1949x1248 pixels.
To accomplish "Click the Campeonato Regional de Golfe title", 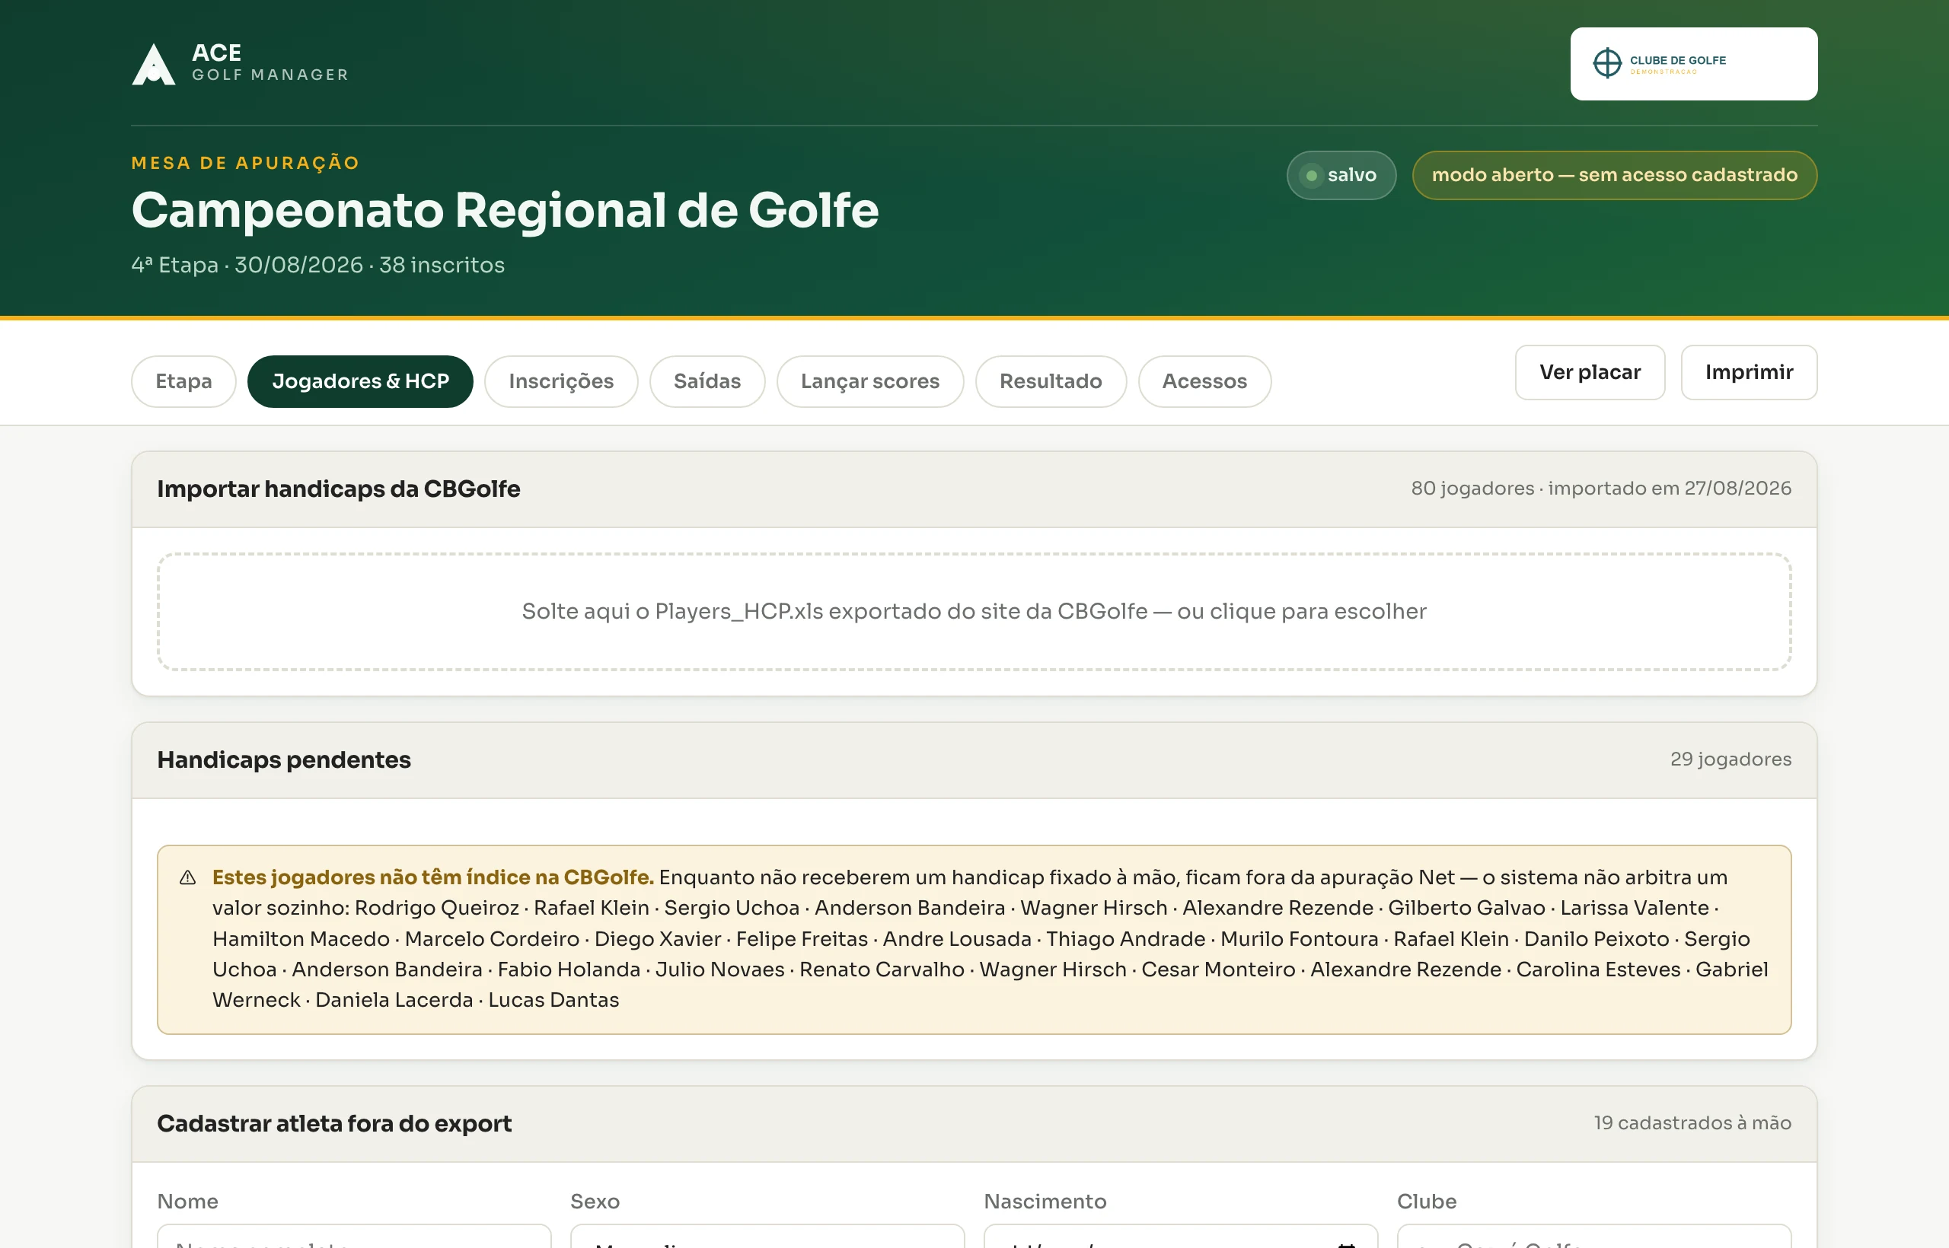I will (504, 211).
